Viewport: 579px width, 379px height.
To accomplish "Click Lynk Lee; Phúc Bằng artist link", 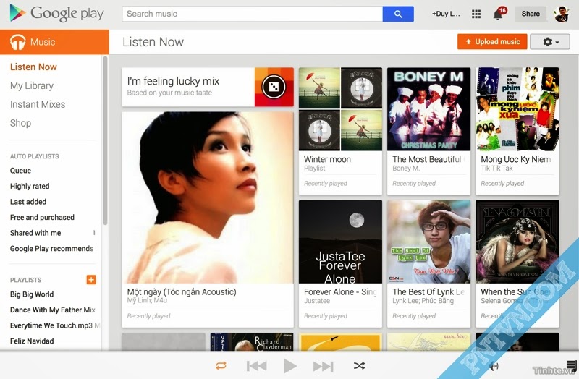I will click(423, 301).
